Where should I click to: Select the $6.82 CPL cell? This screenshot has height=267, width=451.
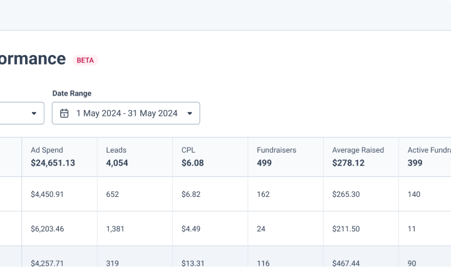[x=191, y=194]
